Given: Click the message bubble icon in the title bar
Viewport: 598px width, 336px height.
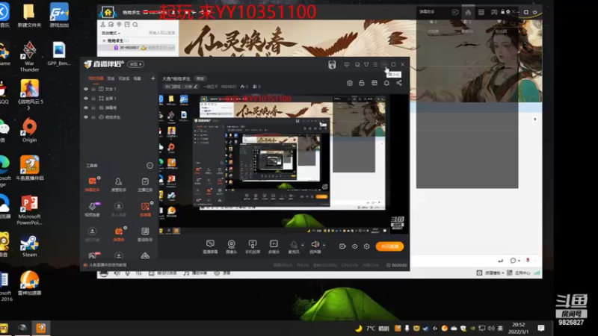Looking at the screenshot, I should pos(346,64).
